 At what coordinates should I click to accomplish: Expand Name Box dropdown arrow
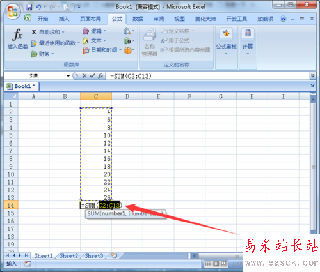[x=68, y=76]
